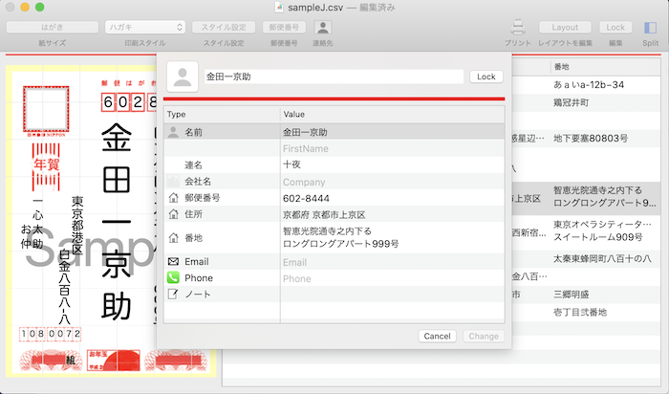This screenshot has width=669, height=394.
Task: Click the postcard stamp box preview
Action: coord(46,109)
